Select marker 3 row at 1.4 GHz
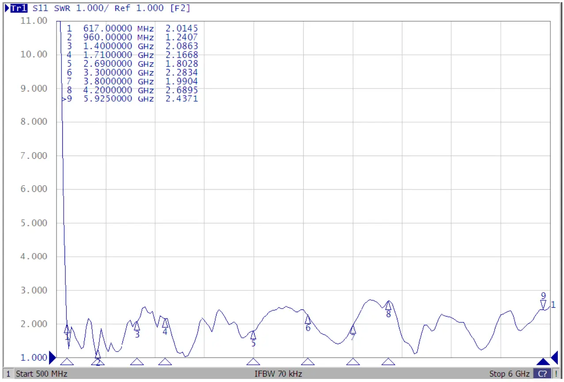Image resolution: width=564 pixels, height=382 pixels. [x=132, y=46]
